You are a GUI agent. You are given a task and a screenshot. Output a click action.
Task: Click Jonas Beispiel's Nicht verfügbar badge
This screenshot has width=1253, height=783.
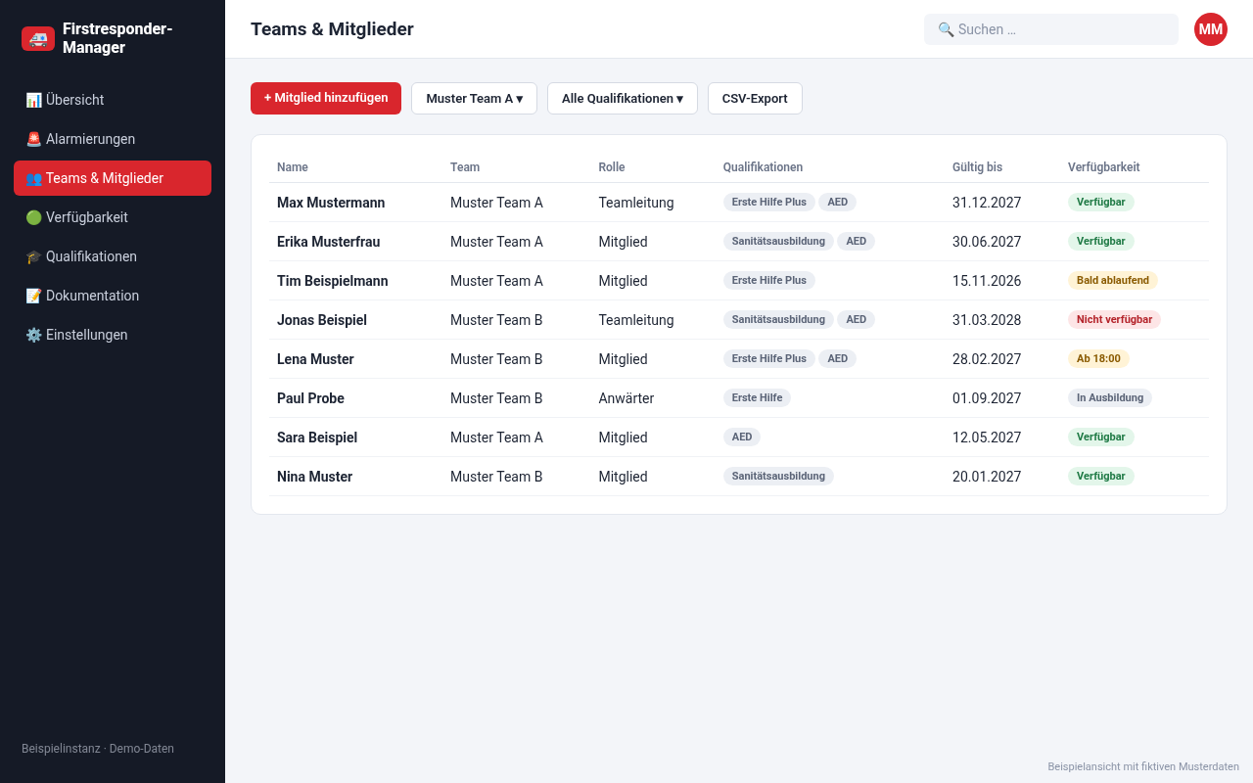point(1114,319)
